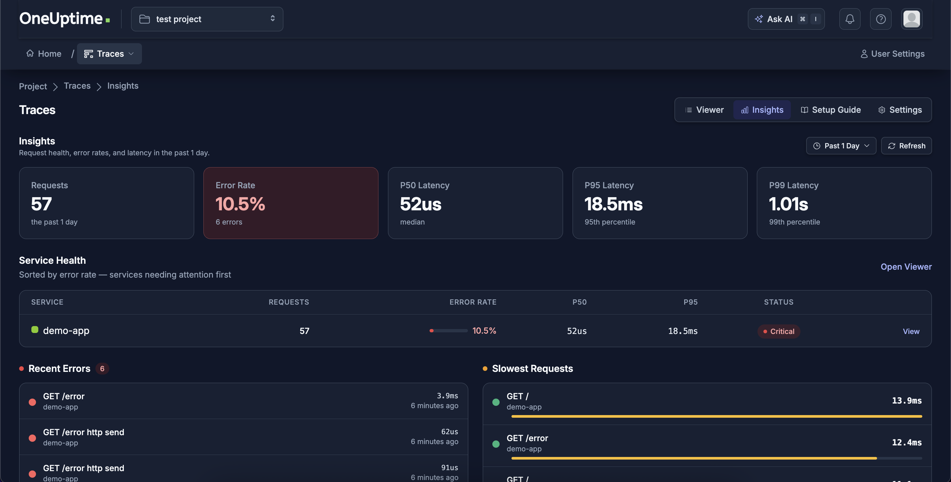Click the REQUESTS column header
The image size is (951, 482).
tap(289, 302)
